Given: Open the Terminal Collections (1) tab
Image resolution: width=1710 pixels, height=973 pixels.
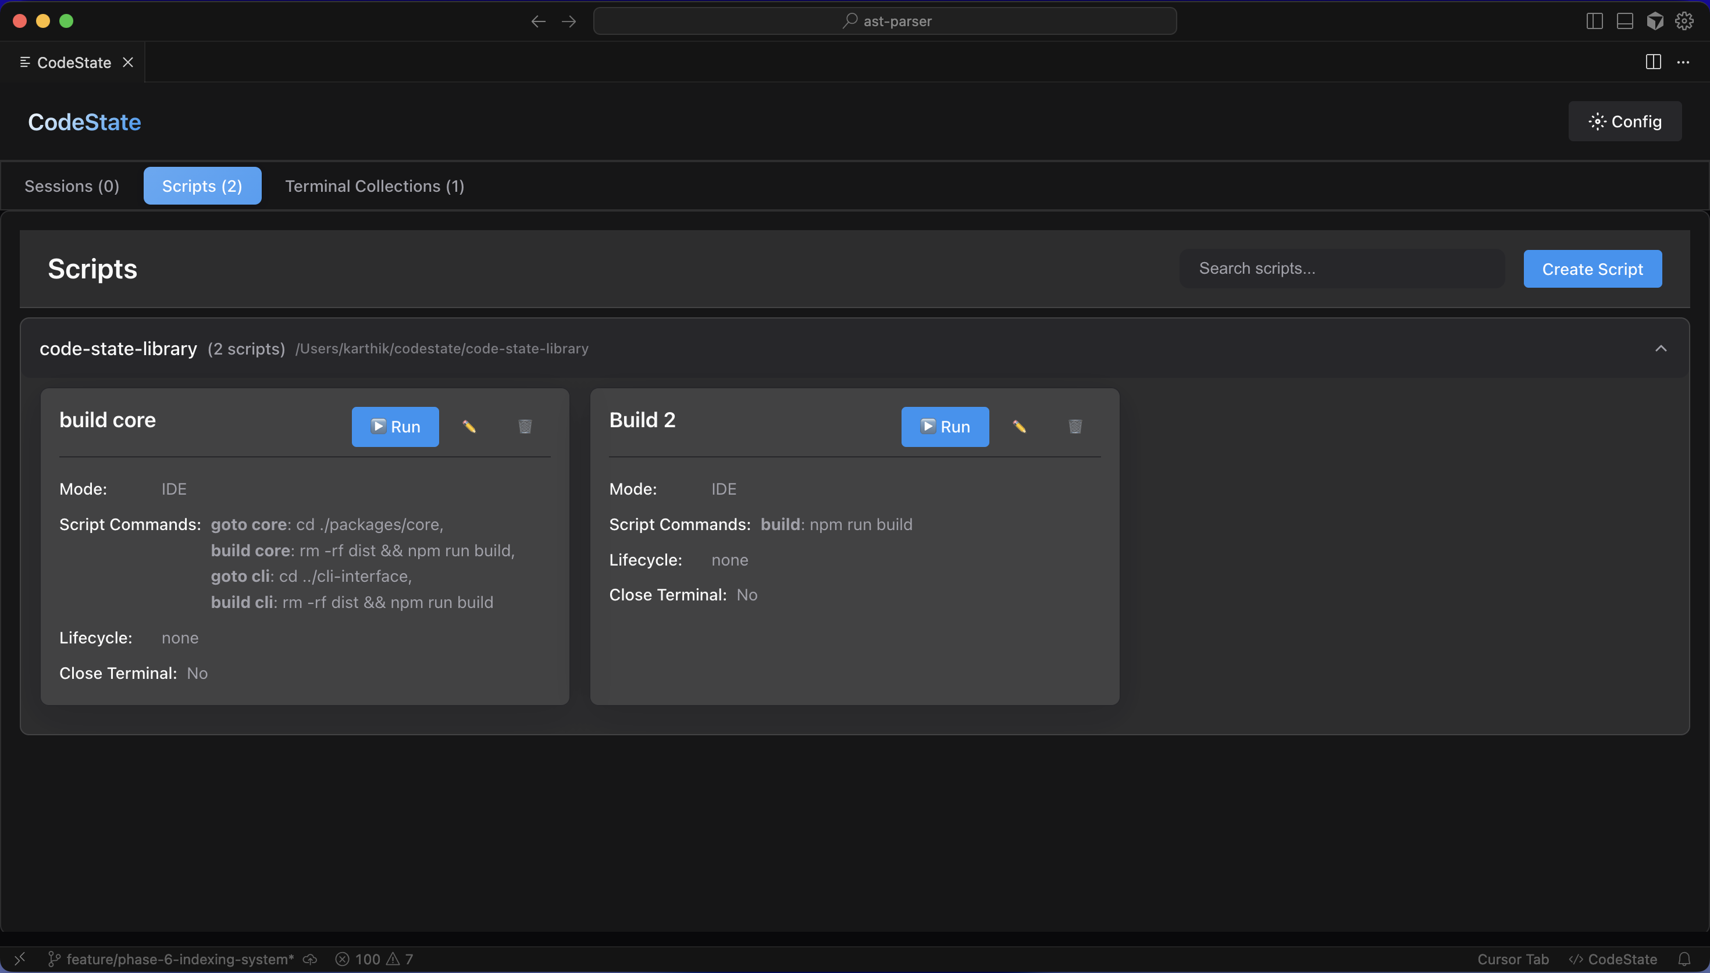Looking at the screenshot, I should click(x=375, y=186).
